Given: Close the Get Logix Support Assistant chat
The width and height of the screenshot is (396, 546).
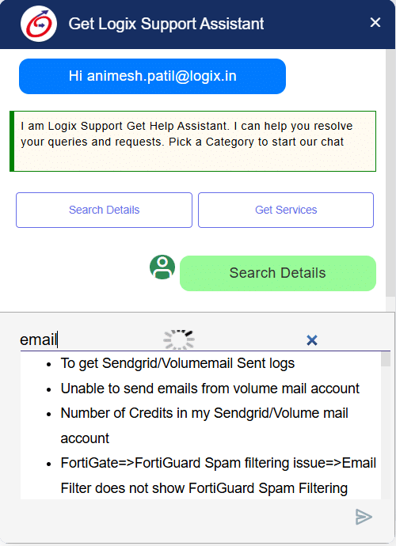Looking at the screenshot, I should (375, 22).
